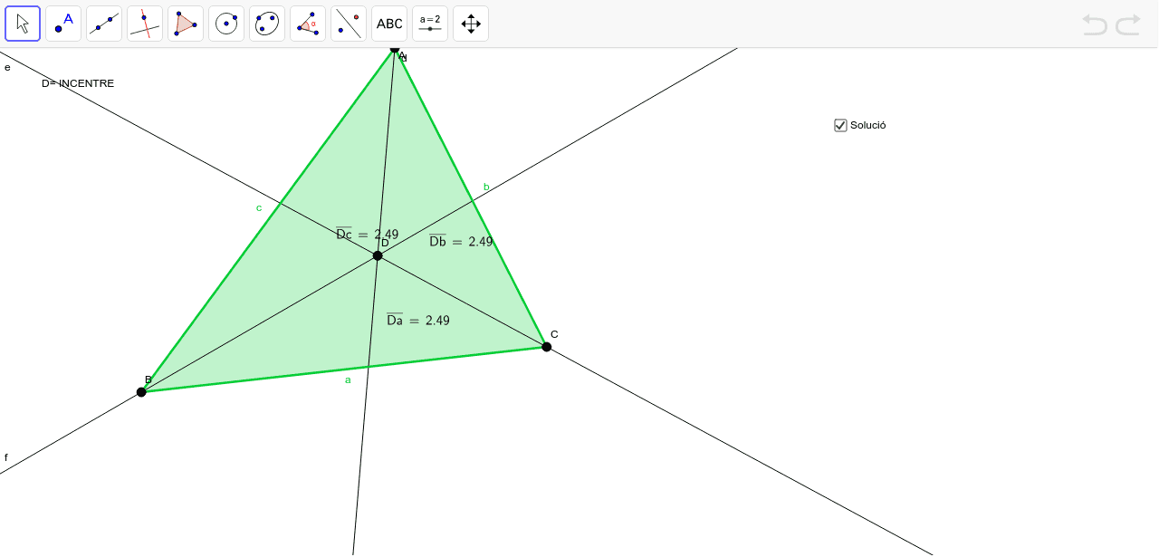Click line label e
1159x557 pixels.
click(7, 67)
